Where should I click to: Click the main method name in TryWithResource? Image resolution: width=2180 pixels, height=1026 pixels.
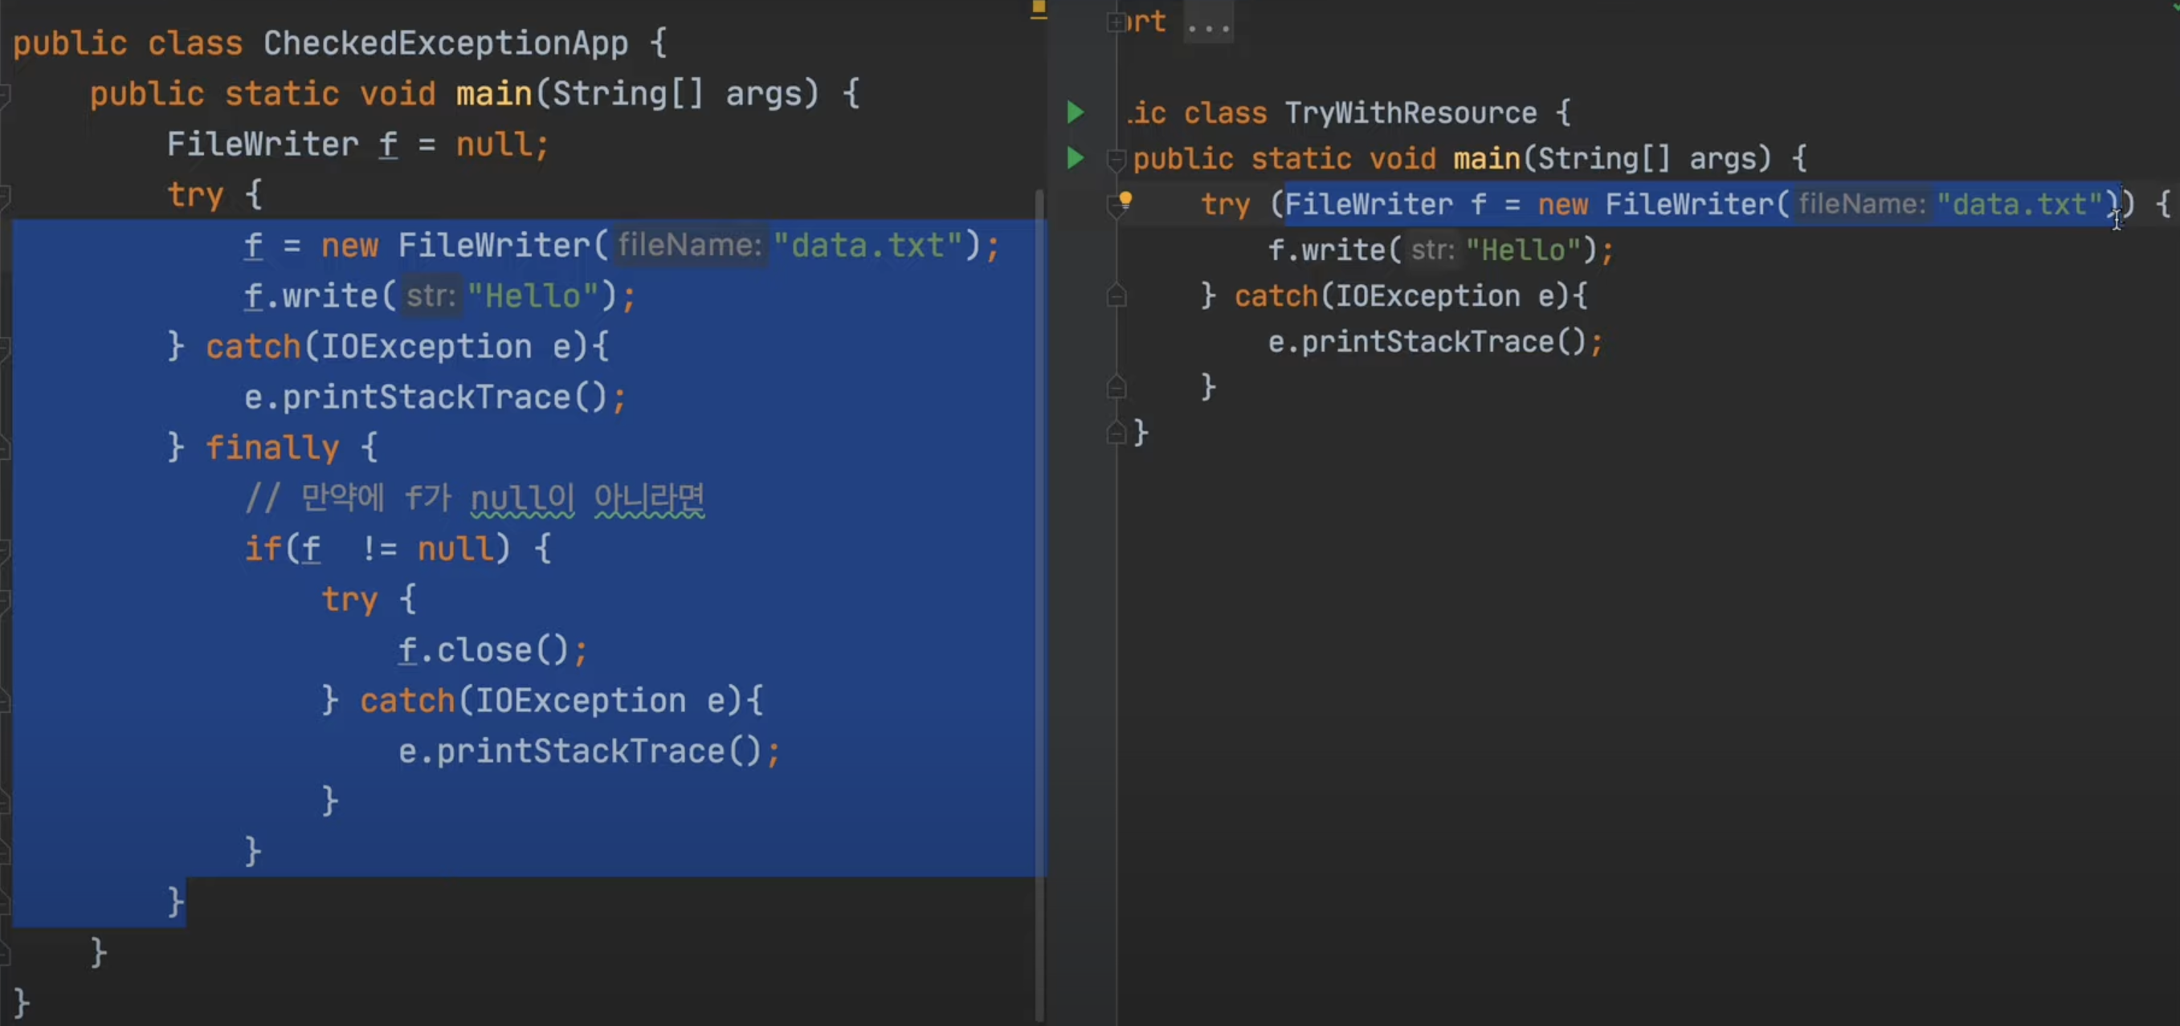1487,158
